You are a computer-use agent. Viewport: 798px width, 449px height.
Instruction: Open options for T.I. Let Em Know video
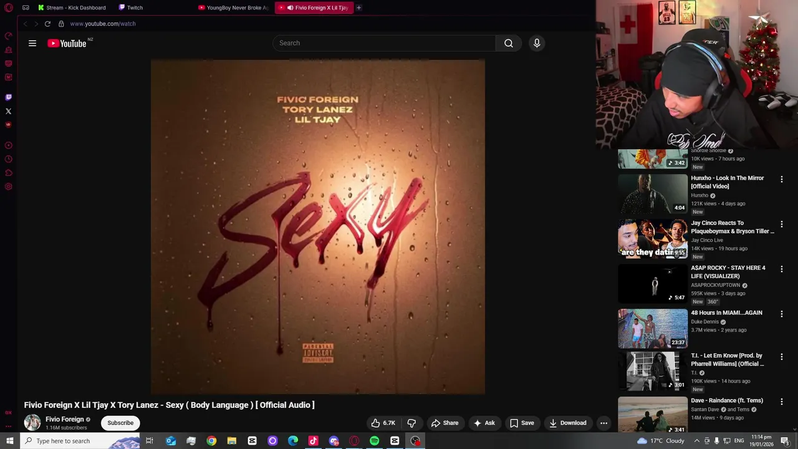point(781,357)
